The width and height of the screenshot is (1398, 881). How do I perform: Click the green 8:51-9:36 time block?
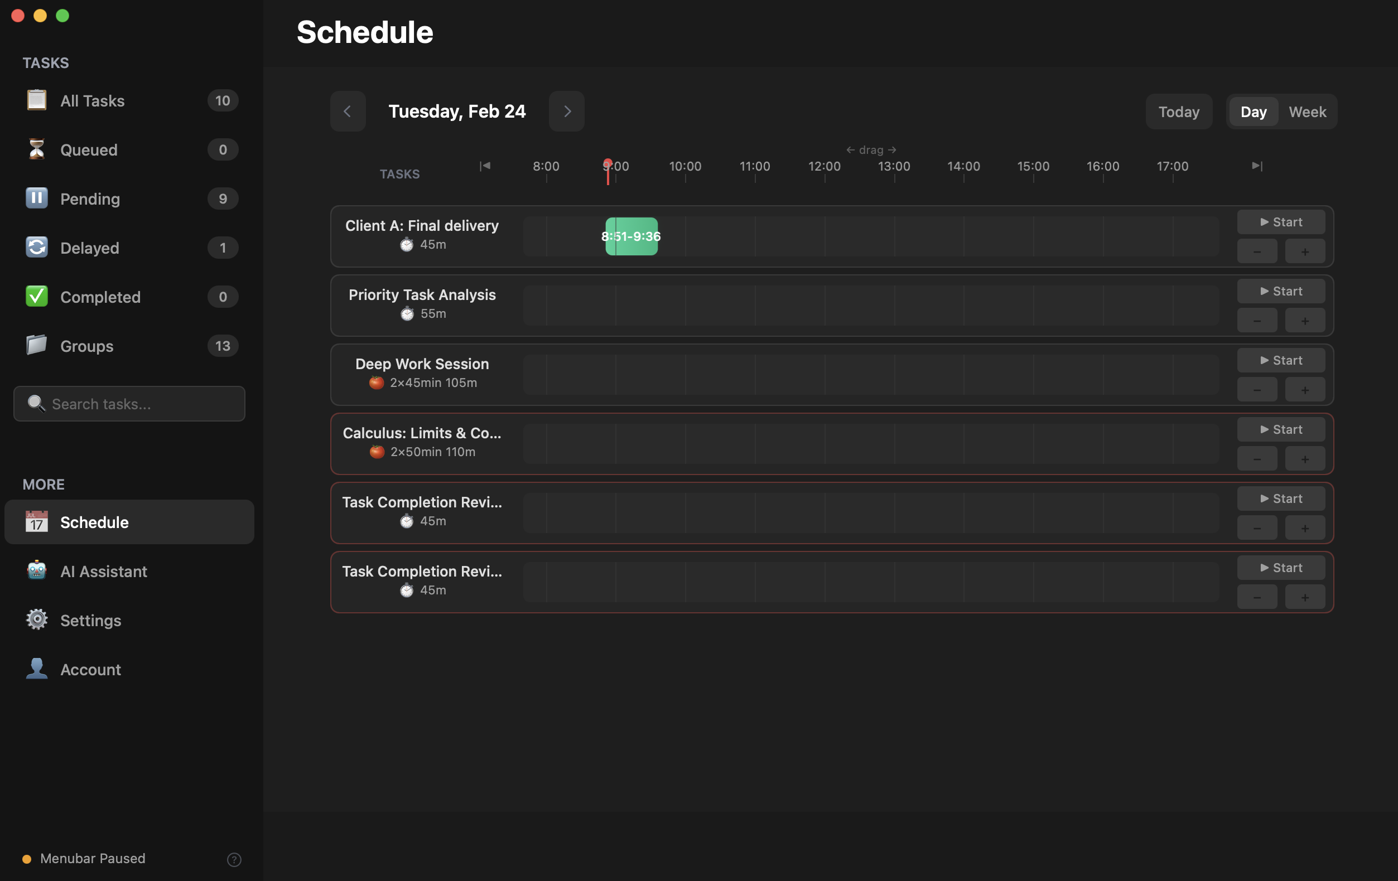click(x=631, y=236)
